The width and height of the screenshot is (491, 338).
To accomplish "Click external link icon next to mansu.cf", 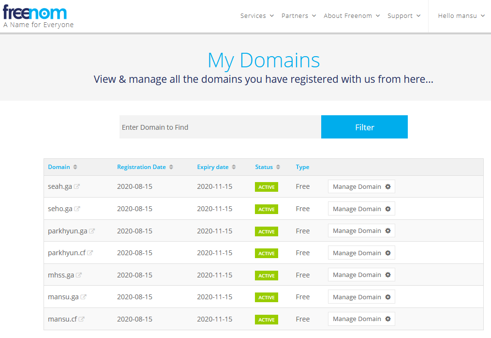I will coord(81,319).
